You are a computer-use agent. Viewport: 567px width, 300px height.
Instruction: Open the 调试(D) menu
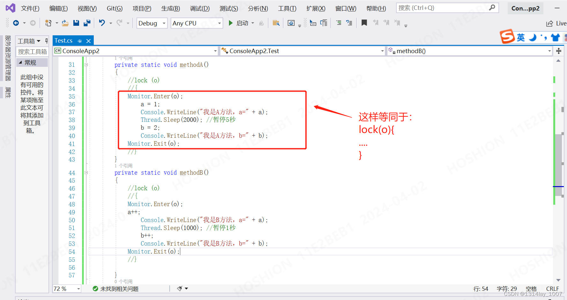[x=200, y=8]
